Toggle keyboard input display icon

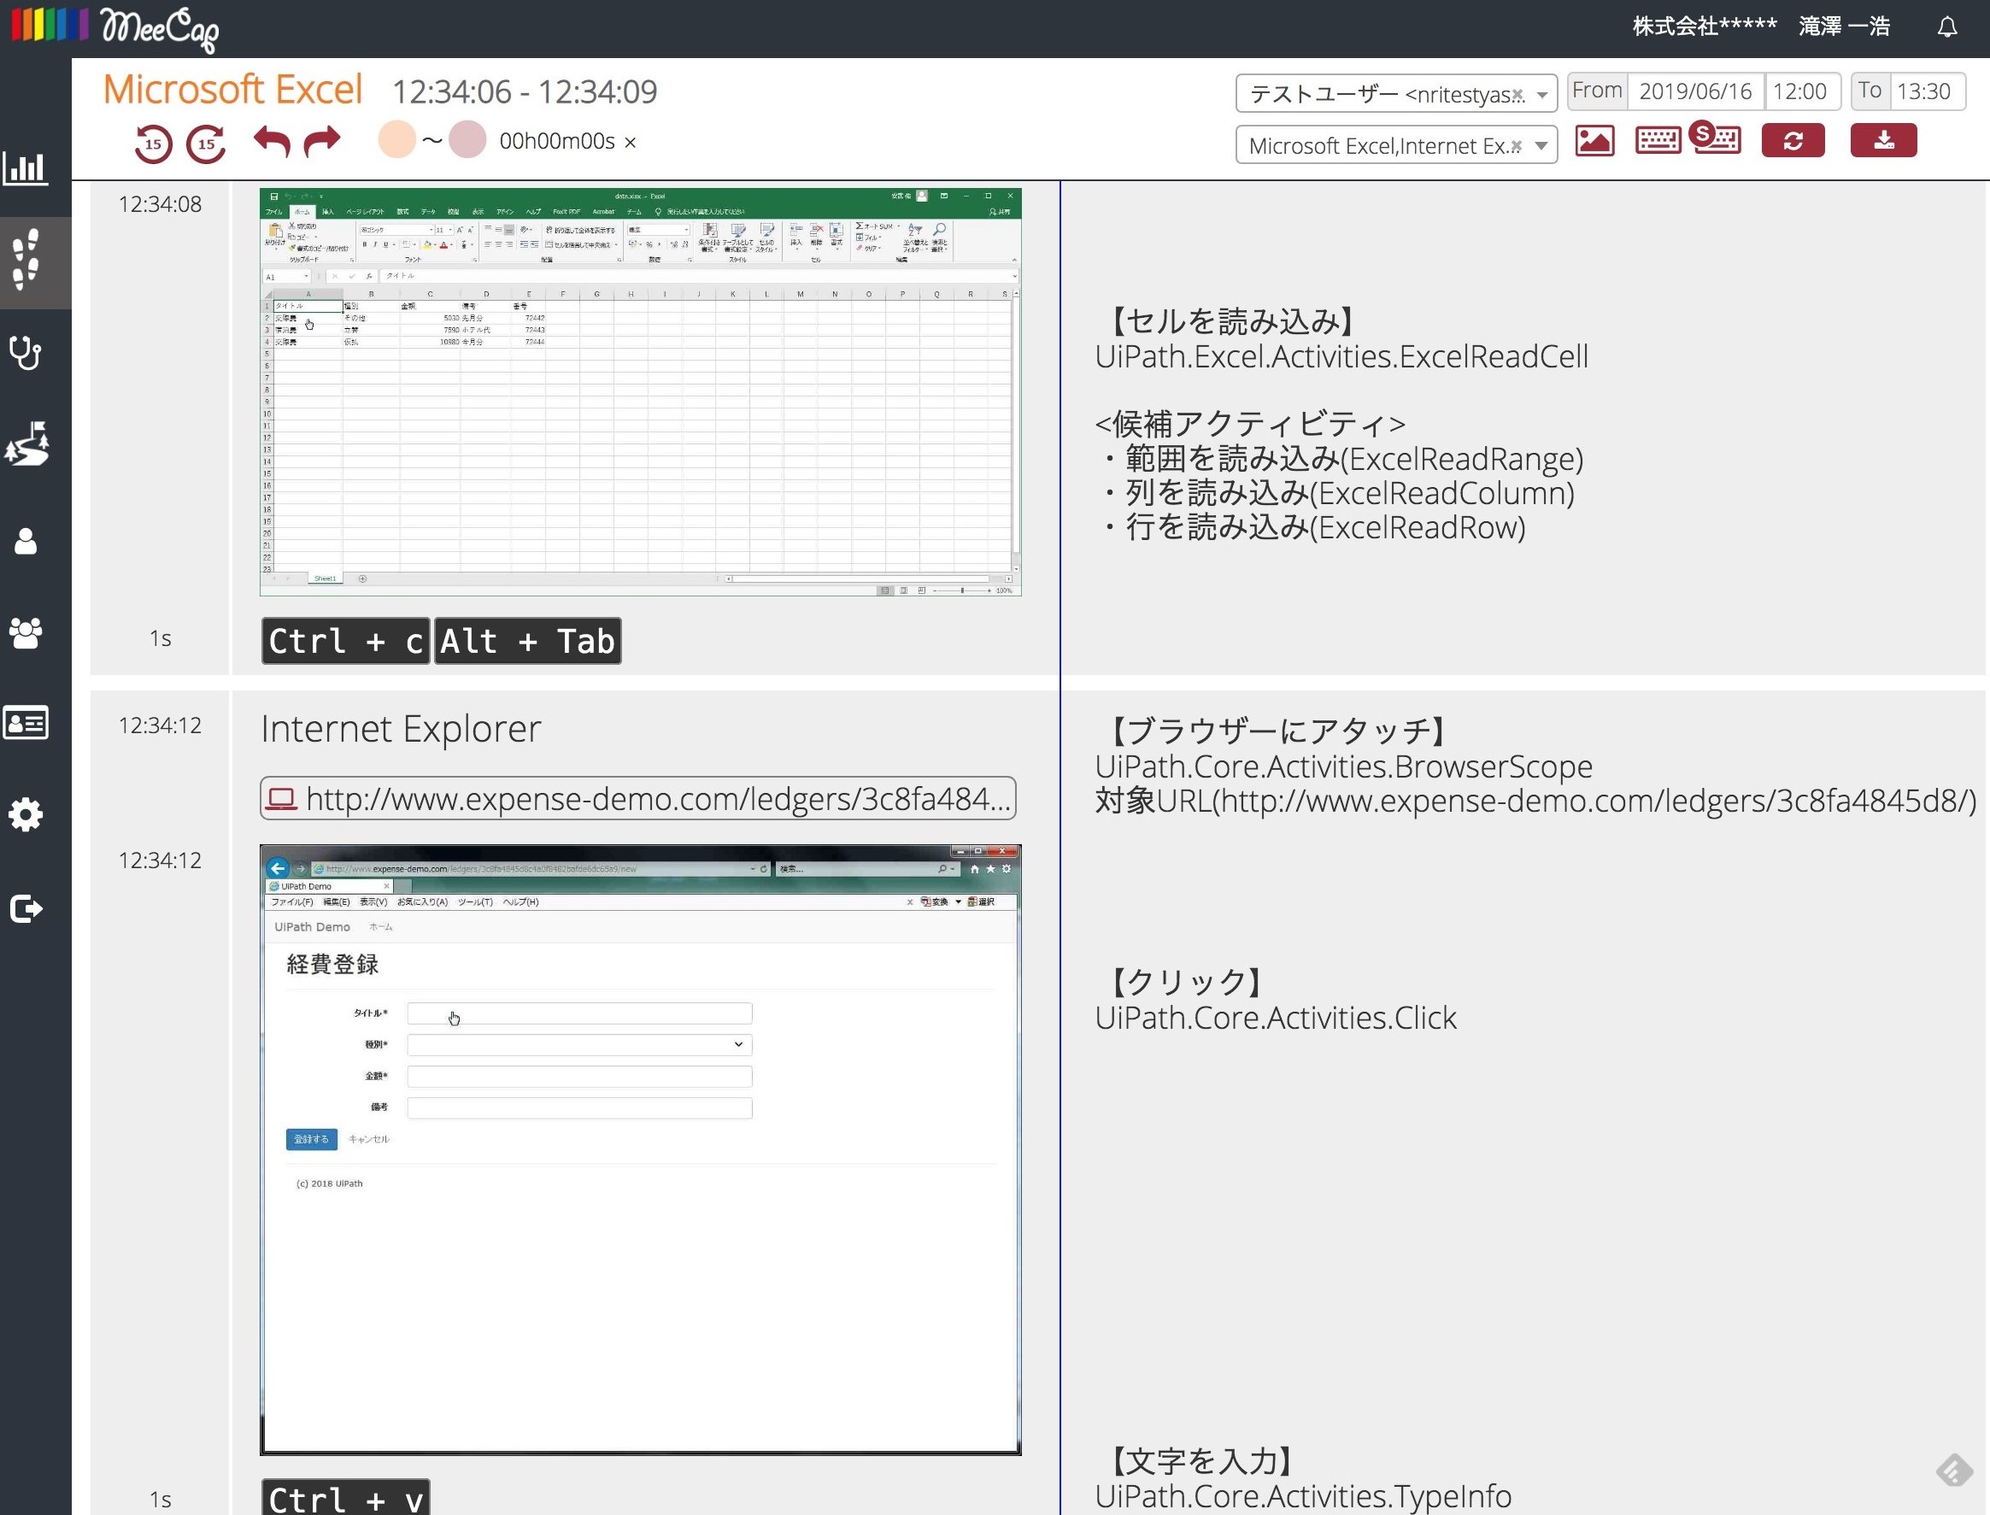[x=1658, y=141]
